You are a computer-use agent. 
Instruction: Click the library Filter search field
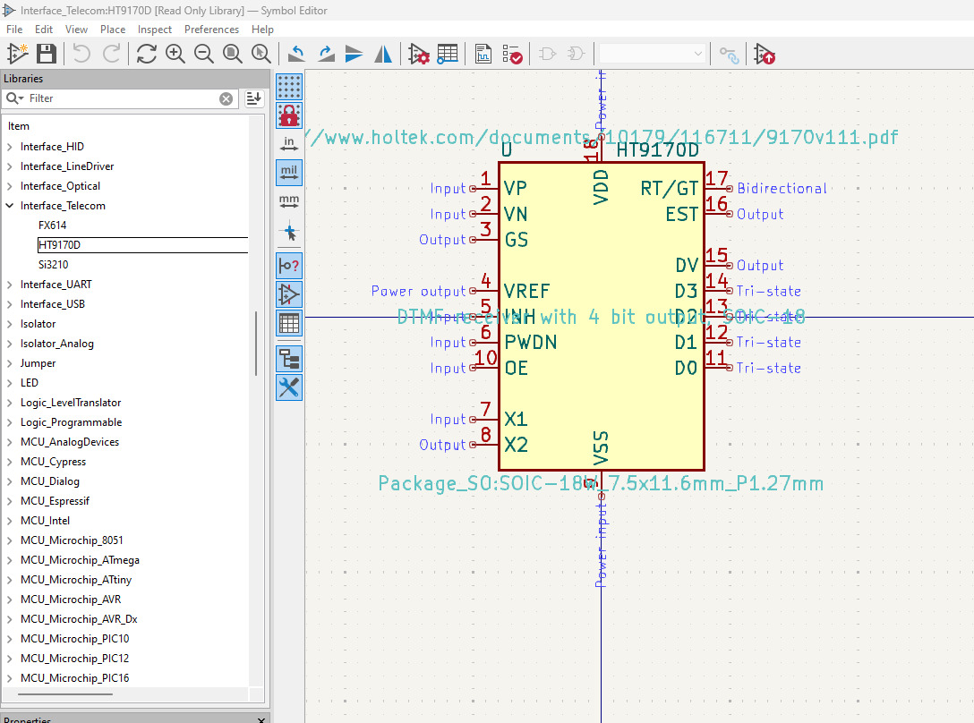point(122,98)
